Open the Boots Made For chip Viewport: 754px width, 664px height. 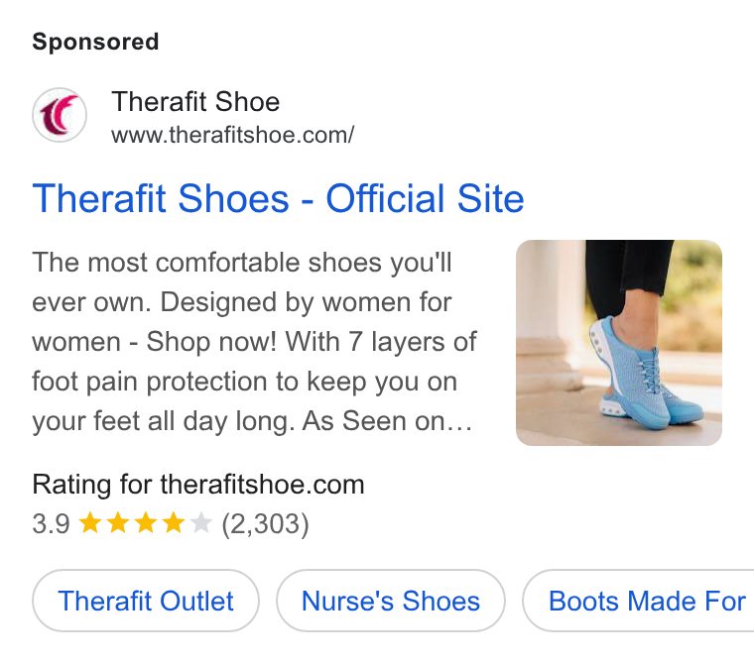(639, 601)
